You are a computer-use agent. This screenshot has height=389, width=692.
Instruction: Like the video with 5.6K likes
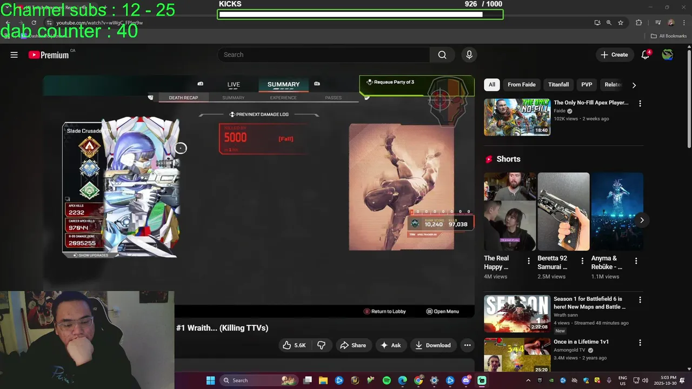pos(294,345)
